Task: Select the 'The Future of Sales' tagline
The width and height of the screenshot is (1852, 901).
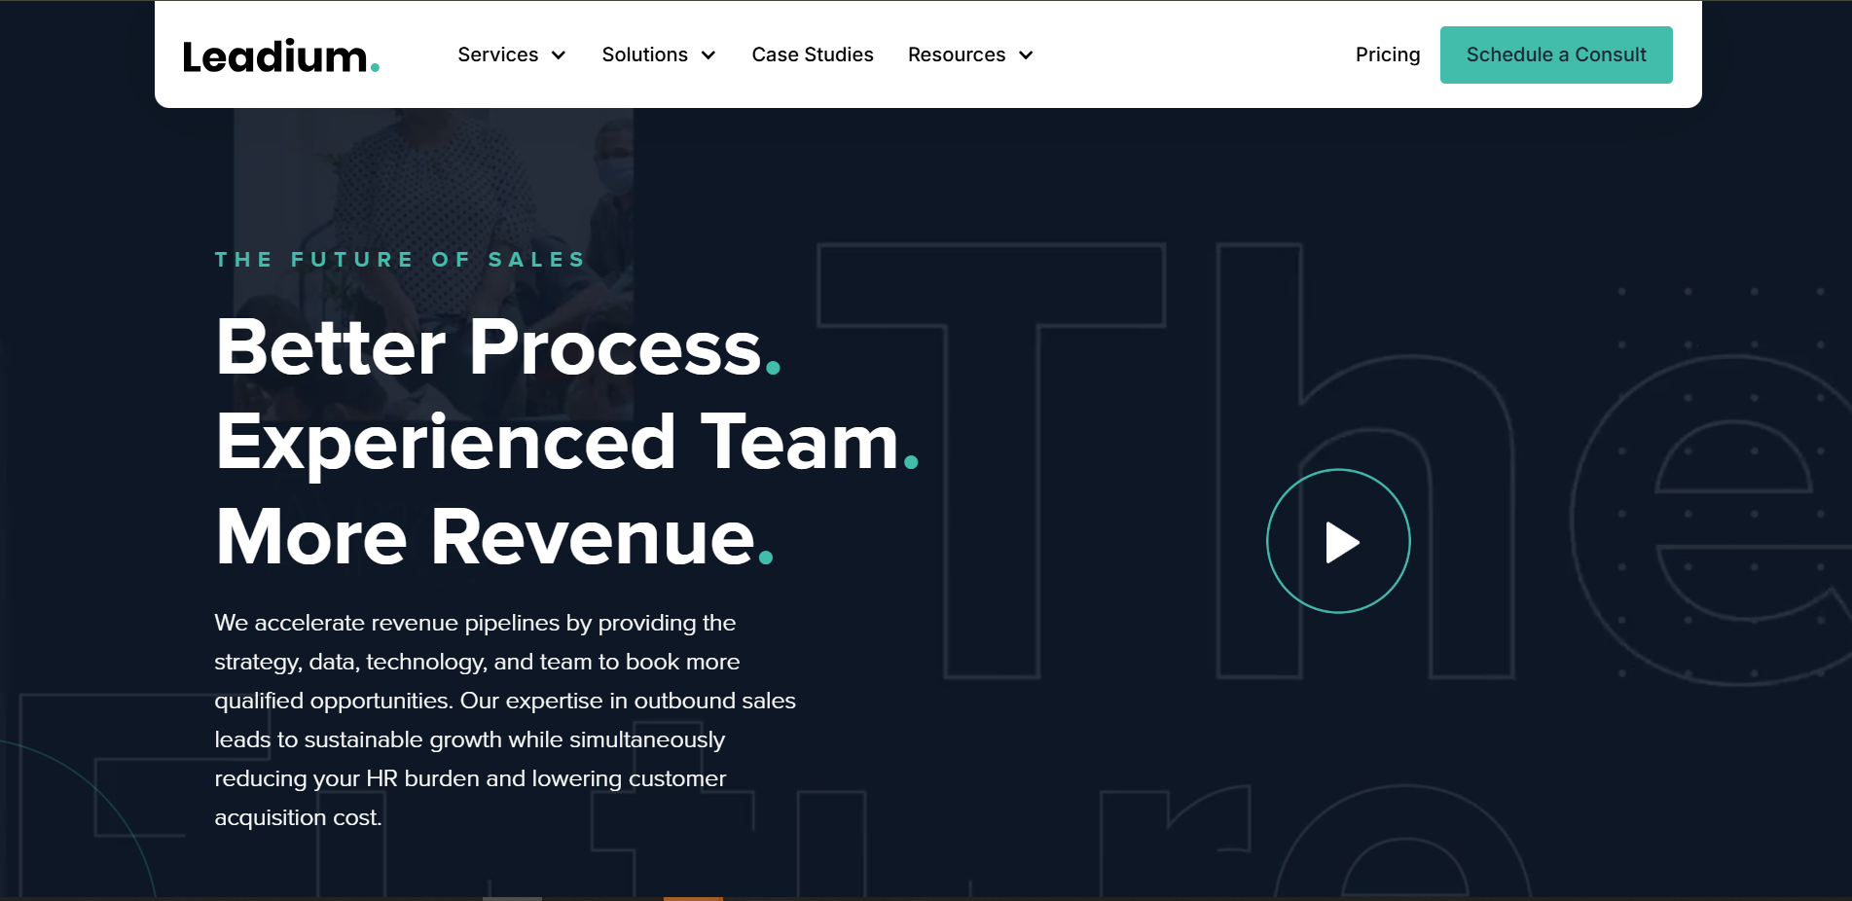Action: pyautogui.click(x=400, y=260)
